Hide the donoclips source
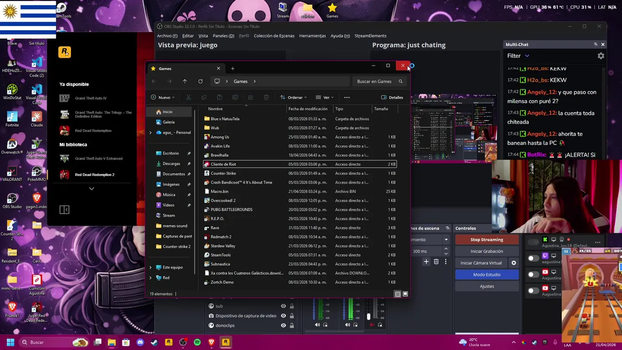This screenshot has width=622, height=350. click(283, 325)
